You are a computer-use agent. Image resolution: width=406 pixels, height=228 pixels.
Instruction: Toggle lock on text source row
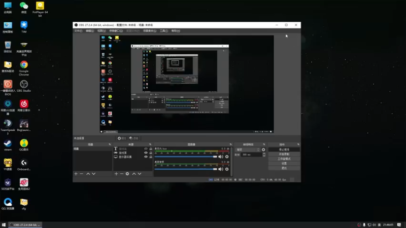(151, 149)
